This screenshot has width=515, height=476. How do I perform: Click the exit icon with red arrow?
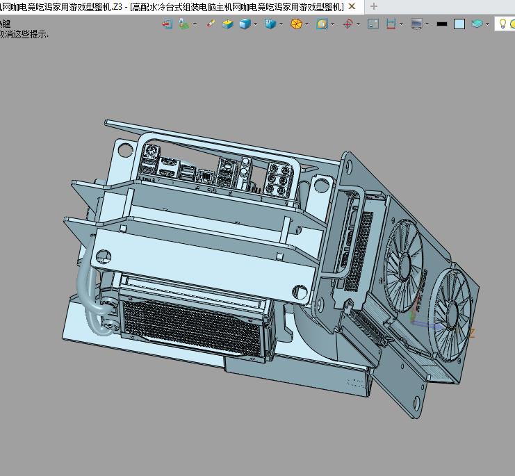[167, 24]
